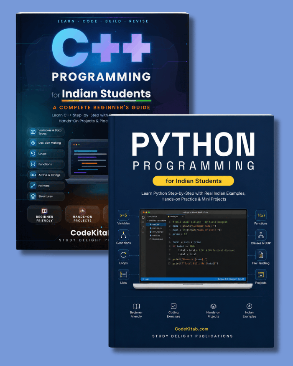The width and height of the screenshot is (293, 366).
Task: Click the print Total Bill code line
Action: click(195, 263)
